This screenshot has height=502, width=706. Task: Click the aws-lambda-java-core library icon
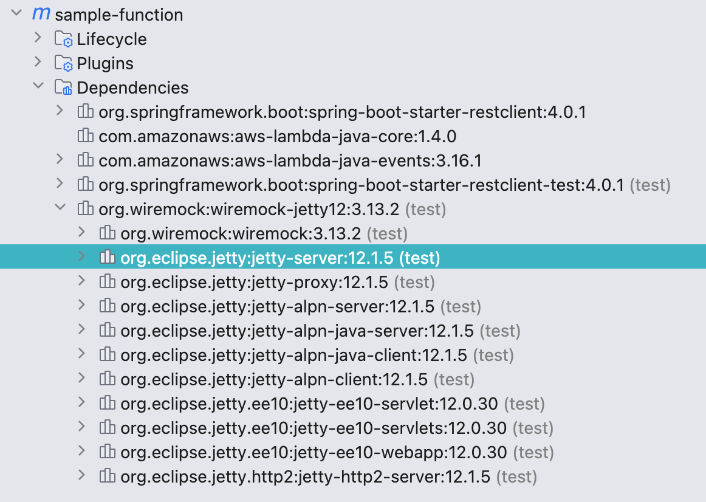coord(86,136)
